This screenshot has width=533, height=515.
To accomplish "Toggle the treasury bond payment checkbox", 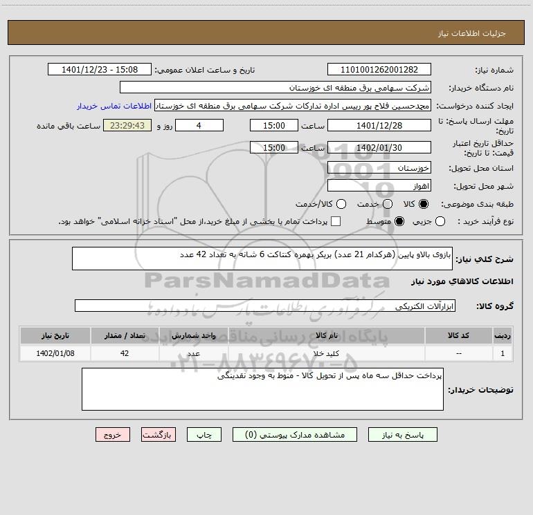I will point(336,221).
